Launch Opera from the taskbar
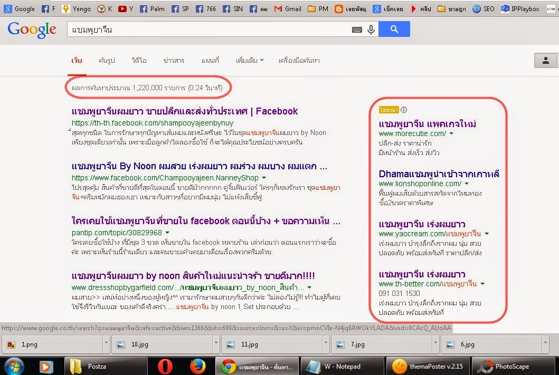Image resolution: width=559 pixels, height=375 pixels. tap(165, 367)
